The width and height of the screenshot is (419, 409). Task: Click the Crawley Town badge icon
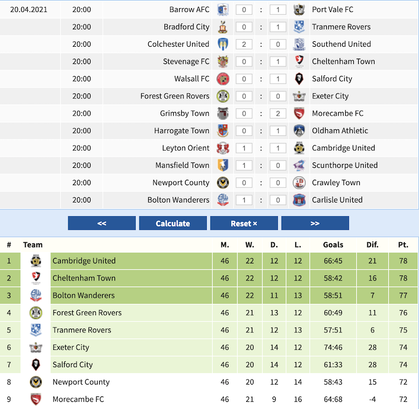click(299, 183)
